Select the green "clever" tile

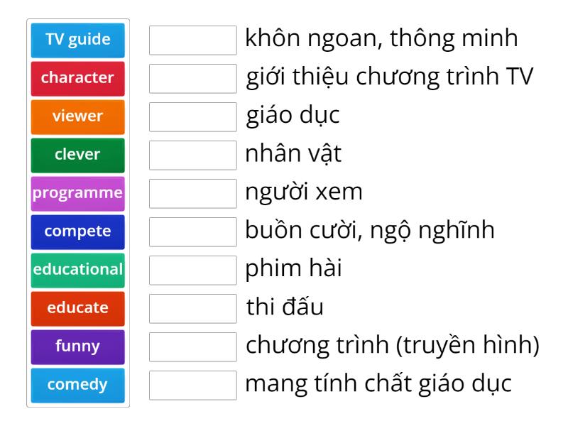coord(77,155)
